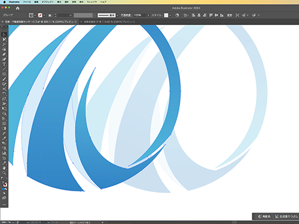Go to the Home screen icon
The image size is (299, 224).
[17, 8]
